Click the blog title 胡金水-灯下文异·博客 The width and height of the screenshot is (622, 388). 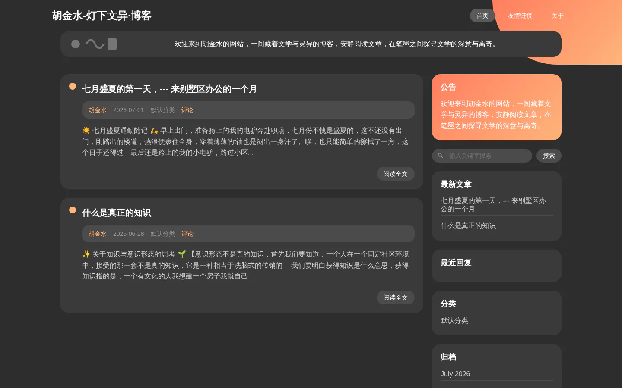pyautogui.click(x=102, y=16)
